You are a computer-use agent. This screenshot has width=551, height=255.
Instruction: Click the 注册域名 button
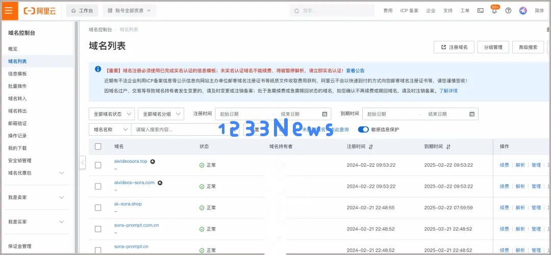tap(454, 47)
